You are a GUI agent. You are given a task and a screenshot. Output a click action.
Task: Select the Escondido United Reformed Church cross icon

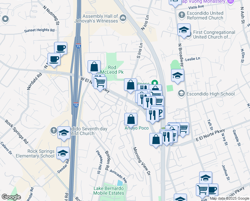click(x=182, y=15)
